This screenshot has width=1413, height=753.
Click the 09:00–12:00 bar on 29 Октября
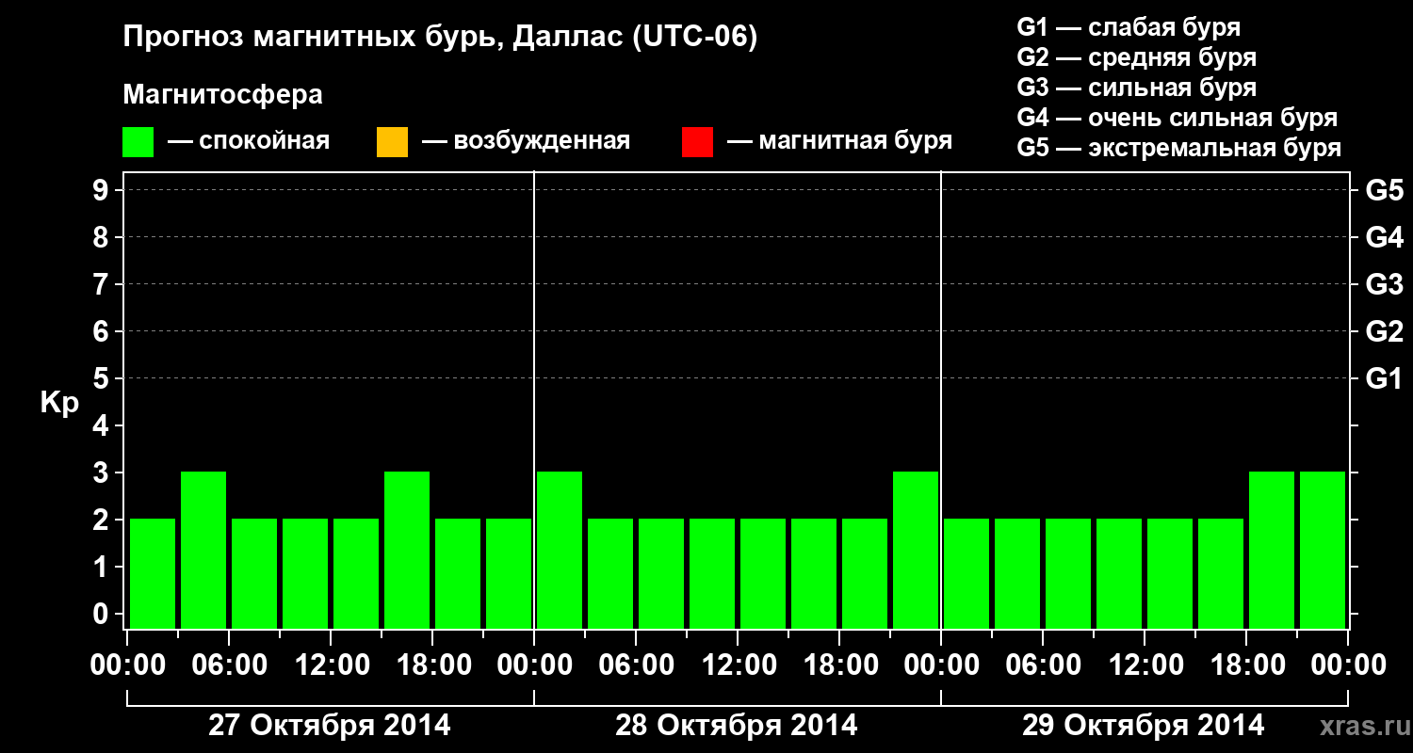[1119, 573]
